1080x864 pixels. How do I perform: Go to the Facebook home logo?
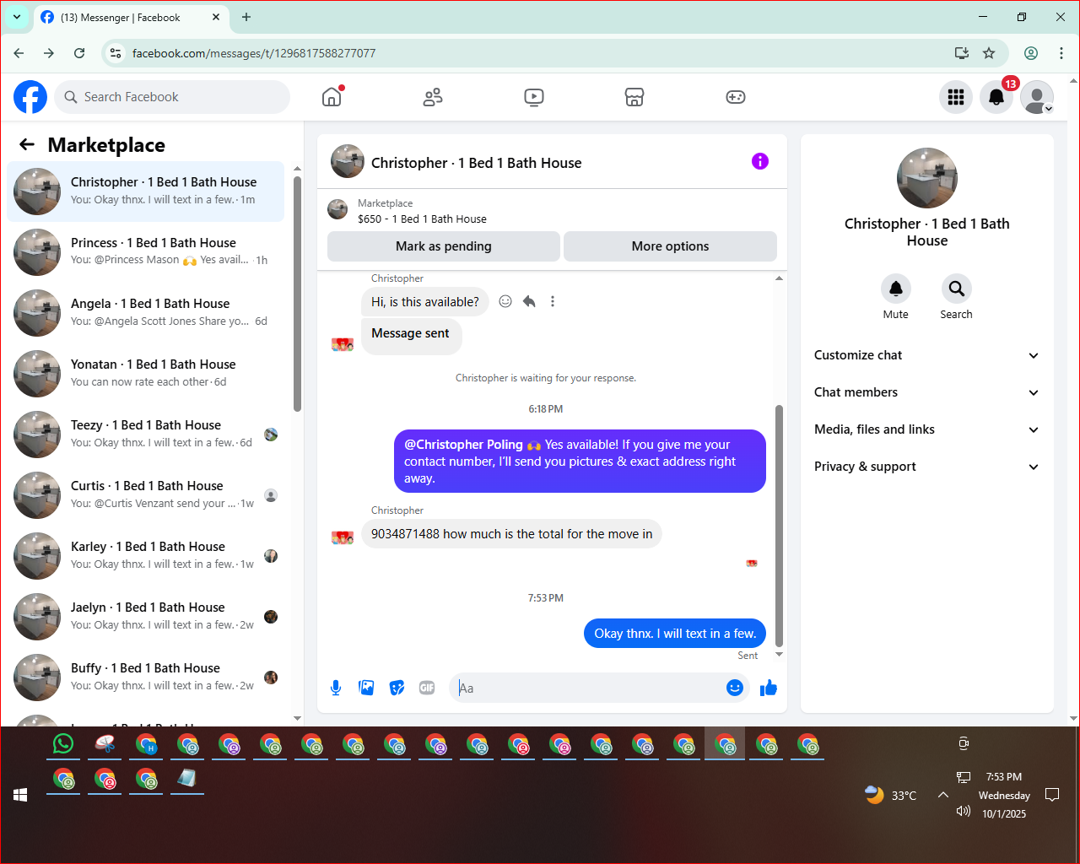[x=30, y=97]
